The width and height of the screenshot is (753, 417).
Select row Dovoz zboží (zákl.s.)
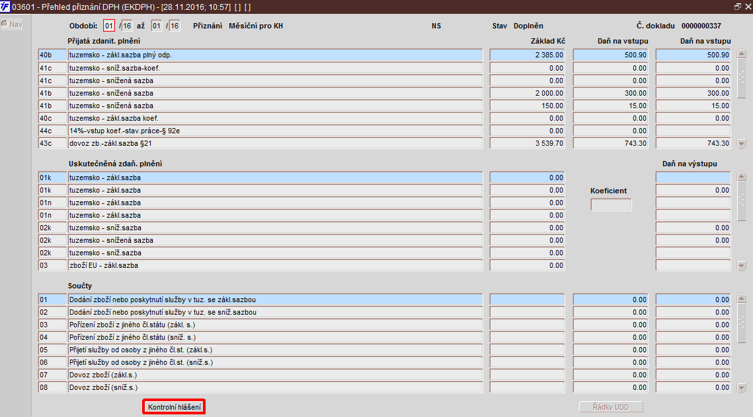point(275,375)
